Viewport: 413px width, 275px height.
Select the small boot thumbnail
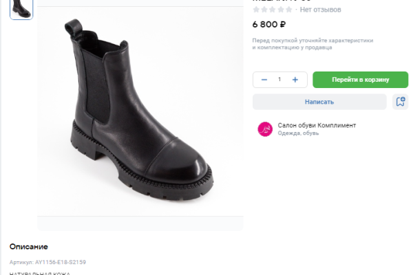pyautogui.click(x=21, y=9)
